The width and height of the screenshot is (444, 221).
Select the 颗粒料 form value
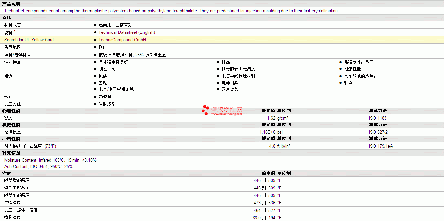(105, 97)
